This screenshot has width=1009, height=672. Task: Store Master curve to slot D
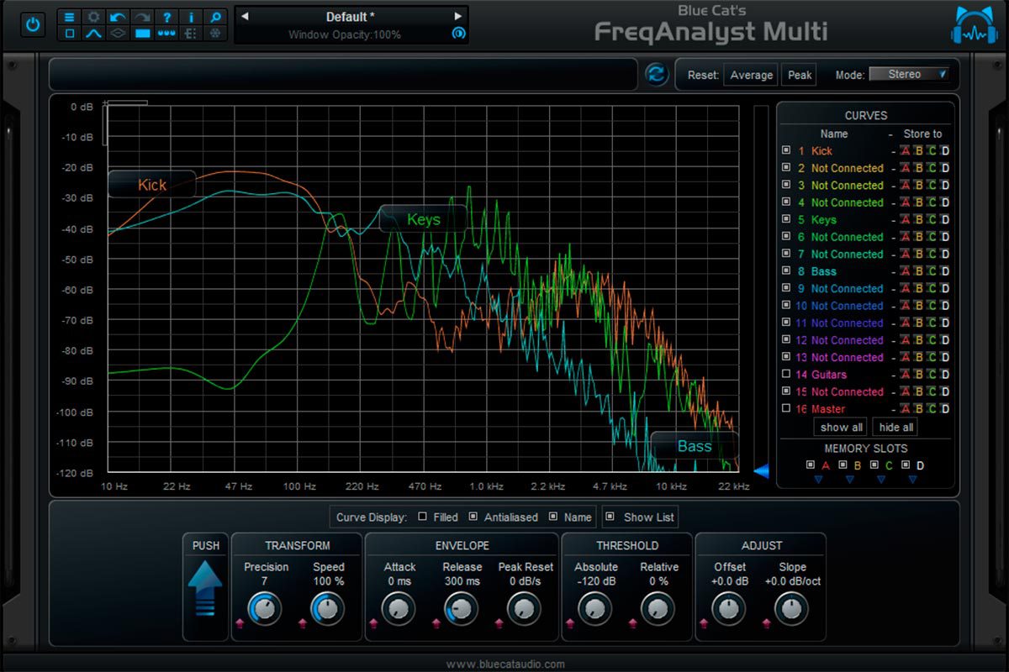click(945, 409)
